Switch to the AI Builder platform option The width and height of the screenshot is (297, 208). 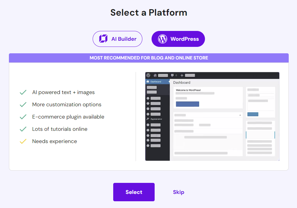(x=118, y=39)
